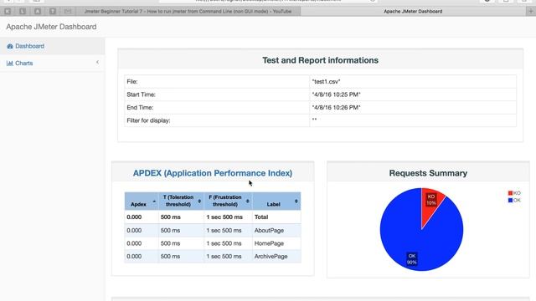The height and width of the screenshot is (301, 536).
Task: Select the "test1.csv" file value
Action: [x=326, y=82]
